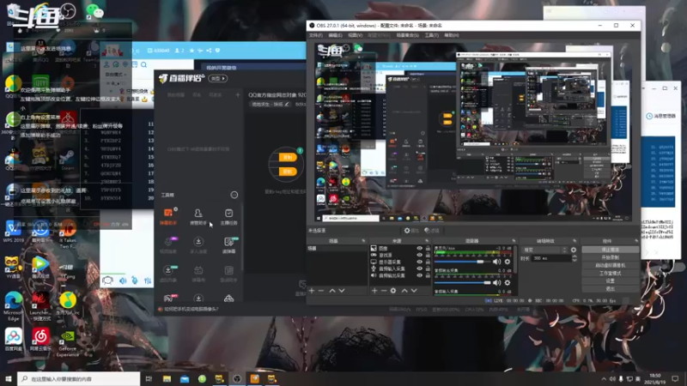Toggle lock on 图像 source
Viewport: 687px width, 386px height.
(428, 248)
